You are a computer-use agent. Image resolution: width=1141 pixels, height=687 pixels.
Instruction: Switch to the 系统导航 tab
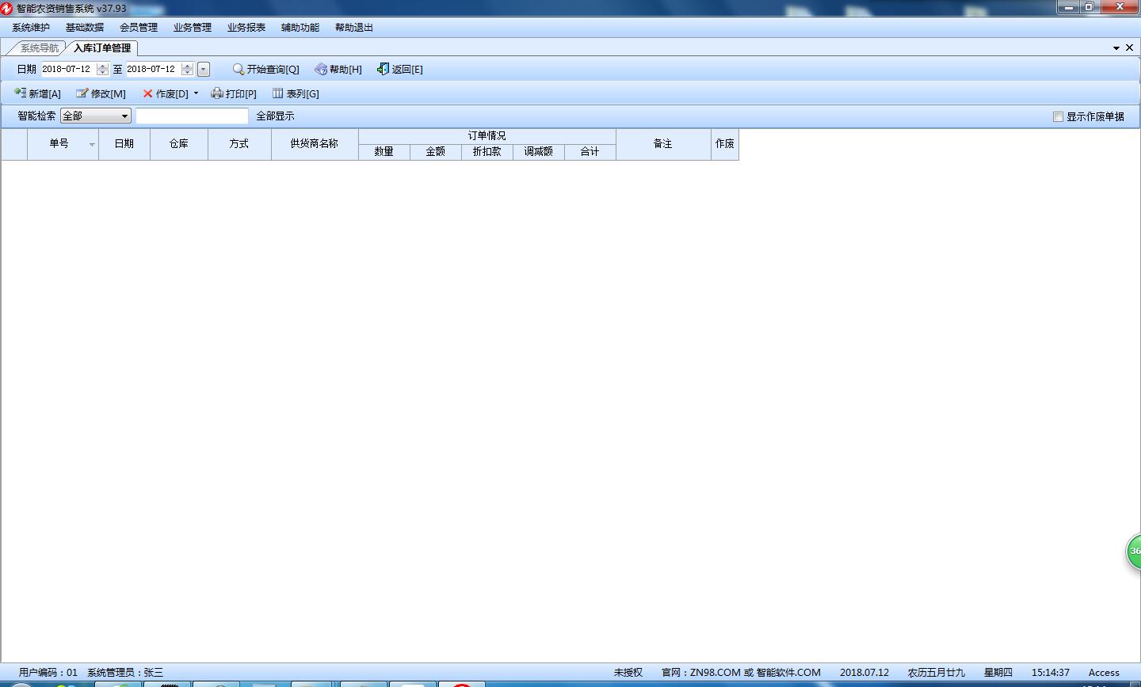[x=39, y=48]
